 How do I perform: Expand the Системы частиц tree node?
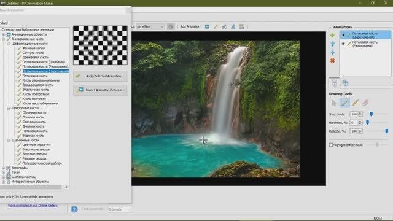3,177
